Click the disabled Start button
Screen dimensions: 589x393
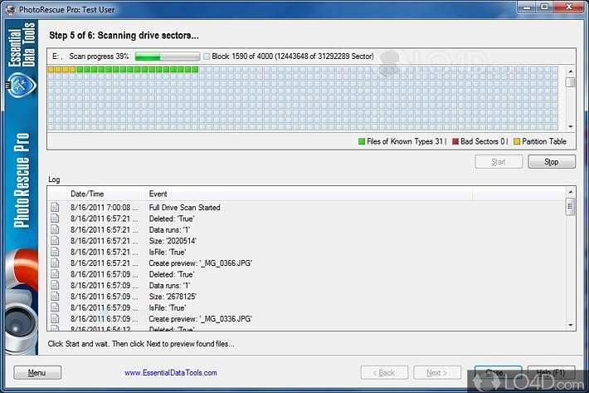[499, 162]
